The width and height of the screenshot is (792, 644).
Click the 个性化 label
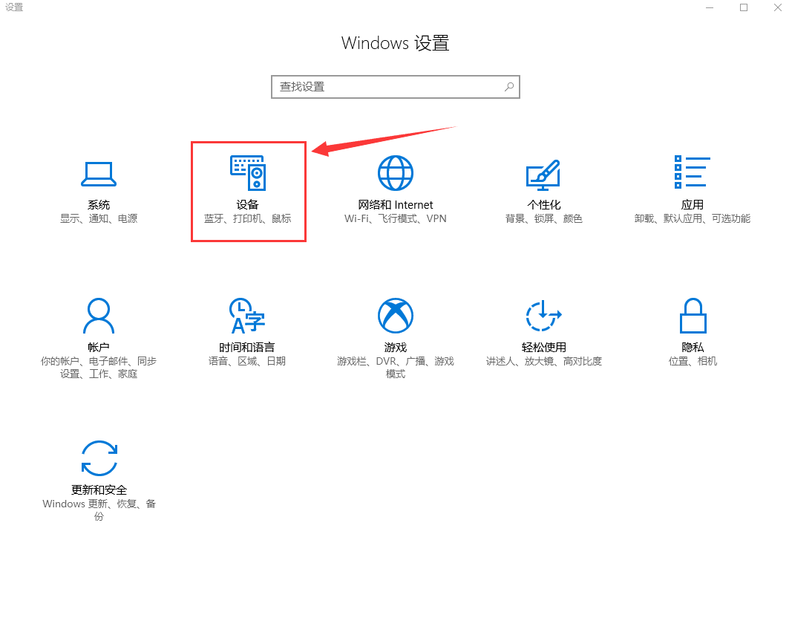[544, 205]
